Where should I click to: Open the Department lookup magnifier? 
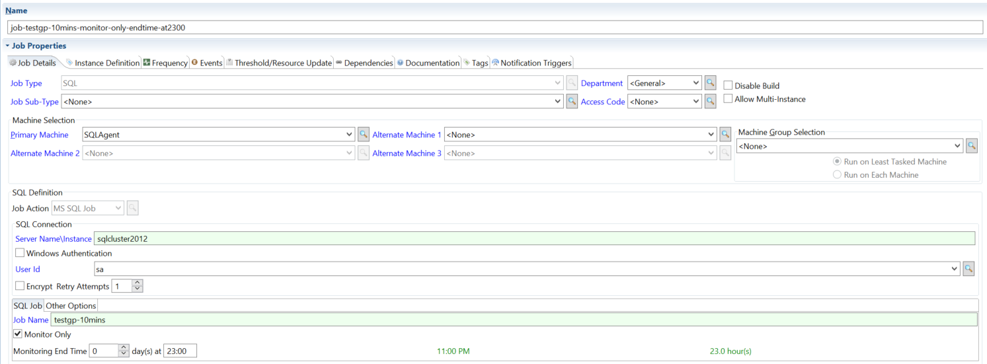tap(710, 83)
